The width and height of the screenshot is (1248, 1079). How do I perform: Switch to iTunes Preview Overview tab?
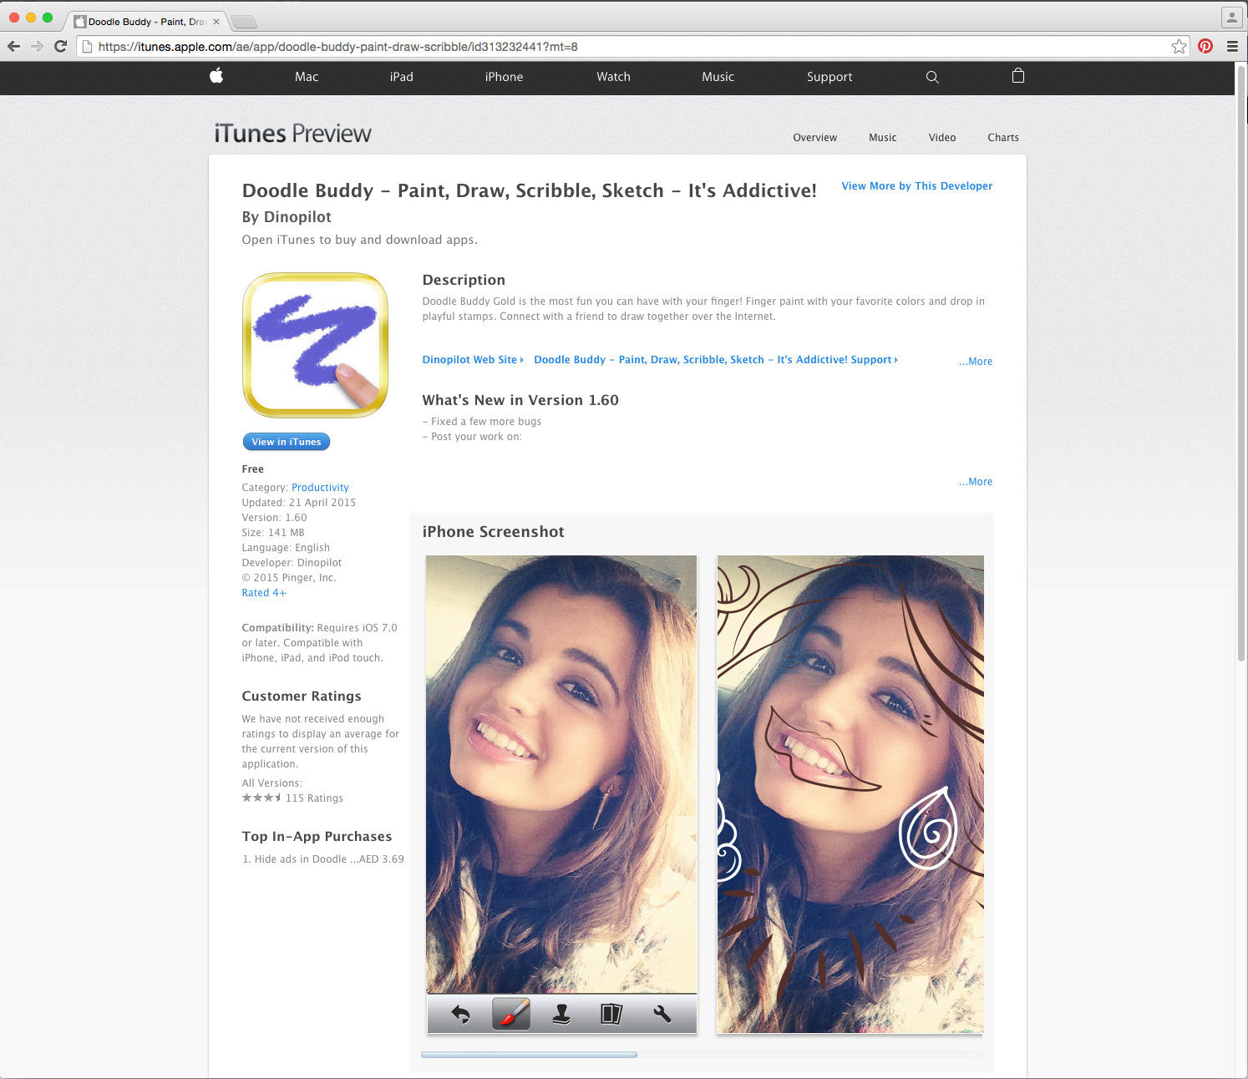pos(814,138)
